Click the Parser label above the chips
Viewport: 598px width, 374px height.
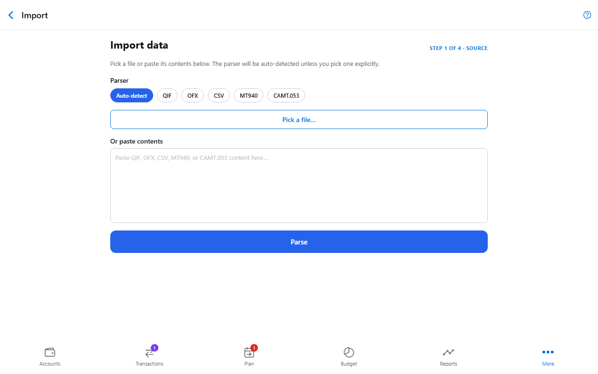click(x=119, y=80)
